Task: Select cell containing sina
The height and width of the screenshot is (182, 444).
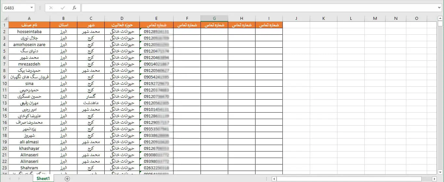Action: tap(29, 83)
